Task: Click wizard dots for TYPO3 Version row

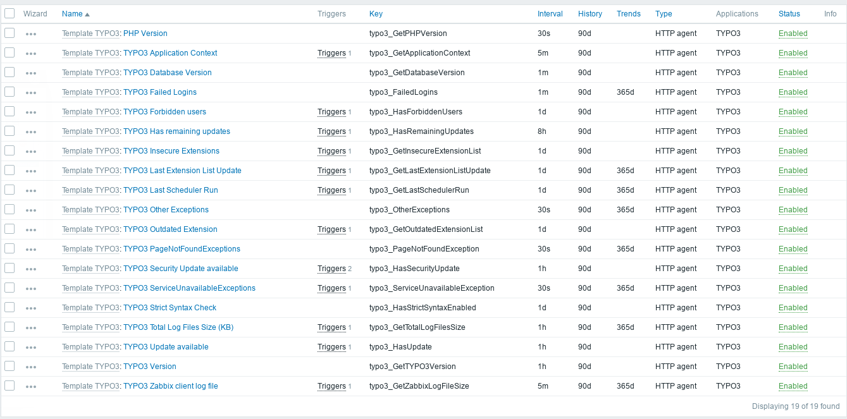Action: point(31,367)
